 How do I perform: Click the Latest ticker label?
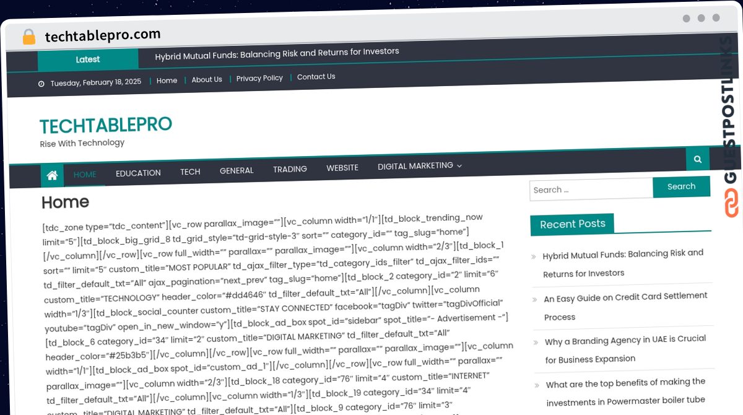[x=88, y=59]
